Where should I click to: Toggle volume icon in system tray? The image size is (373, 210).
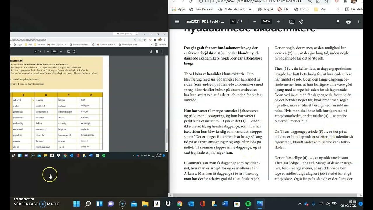328,204
